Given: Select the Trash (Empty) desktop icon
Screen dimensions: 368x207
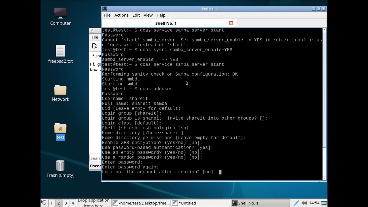Looking at the screenshot, I should click(x=60, y=169).
